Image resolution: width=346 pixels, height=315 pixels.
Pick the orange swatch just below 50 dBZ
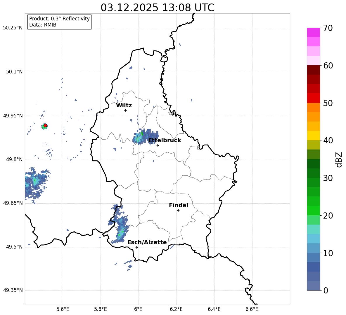coord(313,107)
